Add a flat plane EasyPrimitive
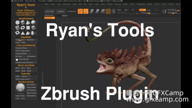 [x=28, y=28]
